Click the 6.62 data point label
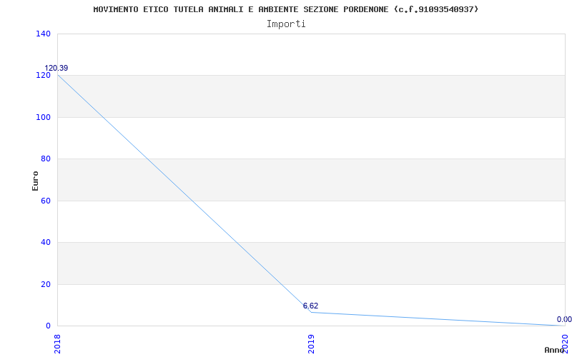The image size is (572, 357). (x=310, y=306)
